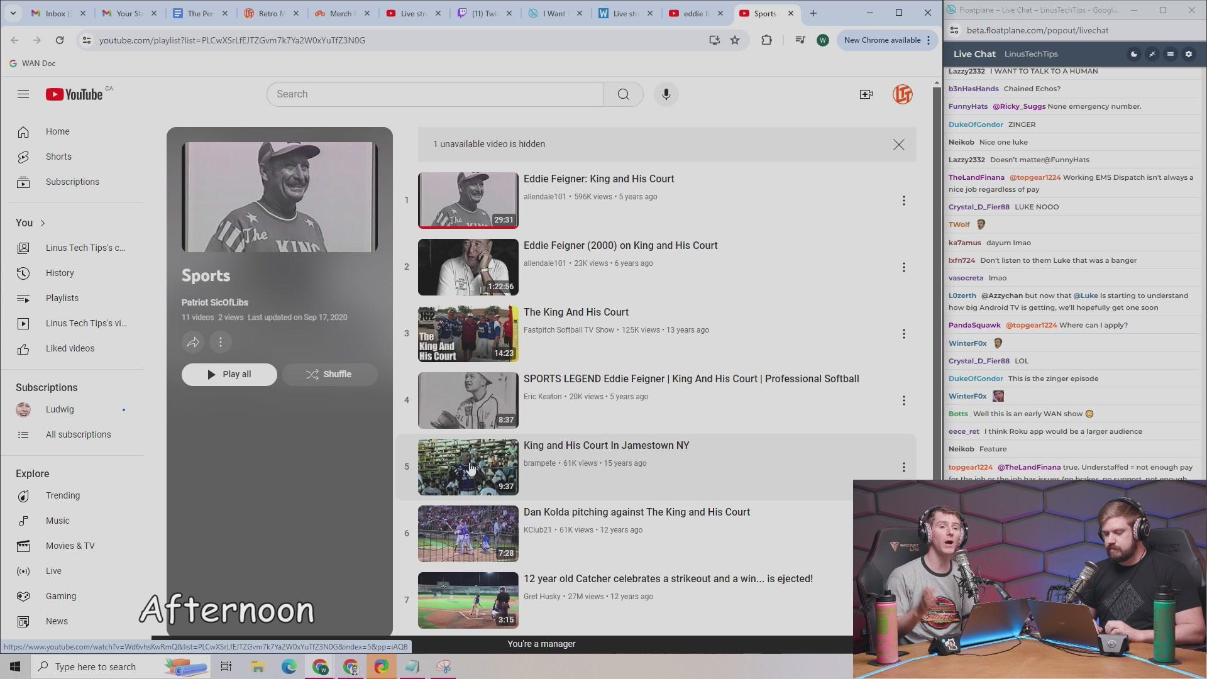The width and height of the screenshot is (1207, 679).
Task: Click the search magnifier button
Action: [x=623, y=94]
